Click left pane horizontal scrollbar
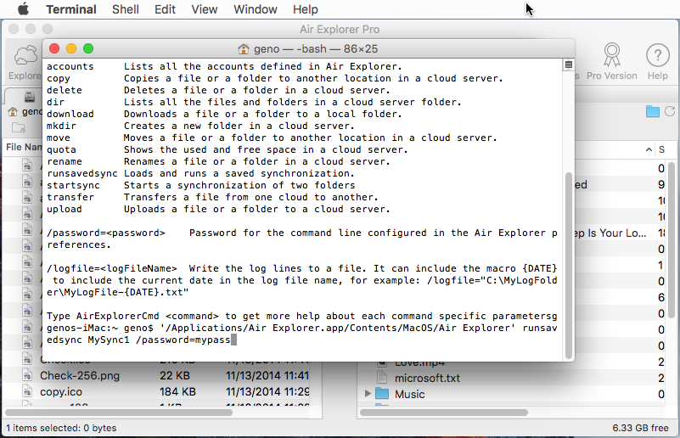Viewport: 680px width, 438px height. [x=119, y=413]
